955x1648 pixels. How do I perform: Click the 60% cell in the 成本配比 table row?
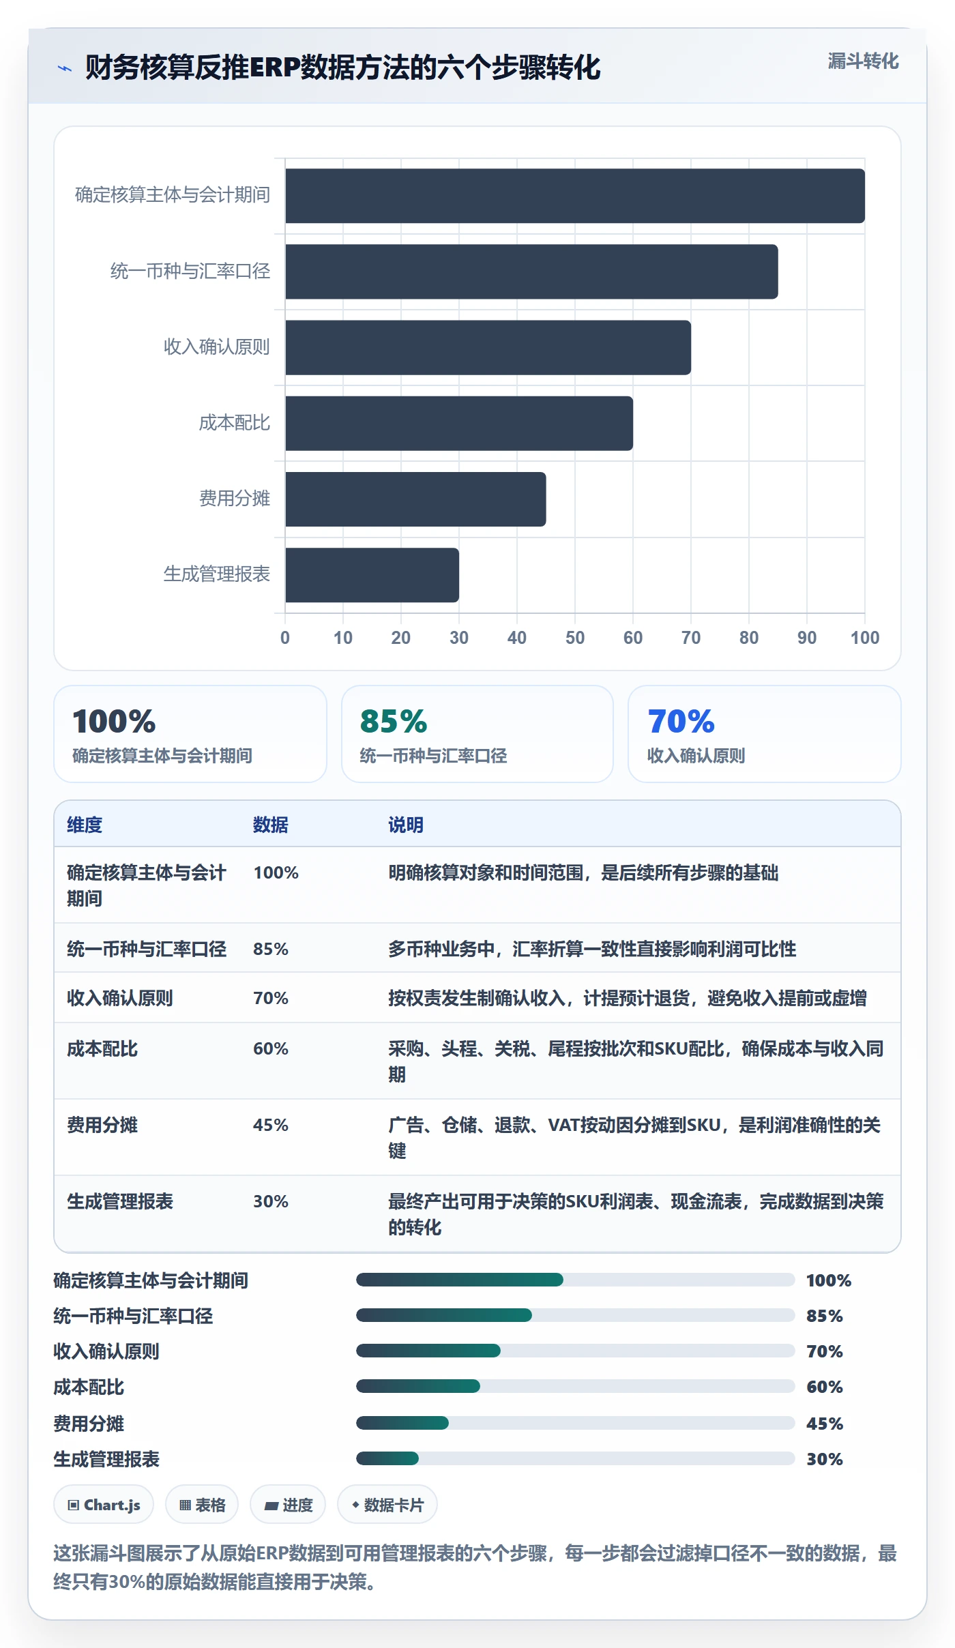tap(271, 1048)
